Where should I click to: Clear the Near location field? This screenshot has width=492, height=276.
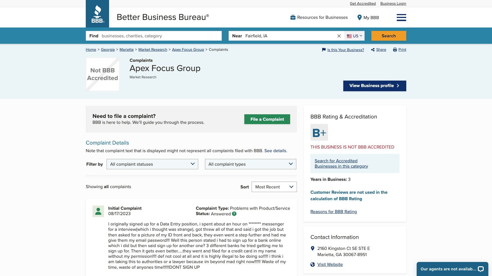[339, 36]
